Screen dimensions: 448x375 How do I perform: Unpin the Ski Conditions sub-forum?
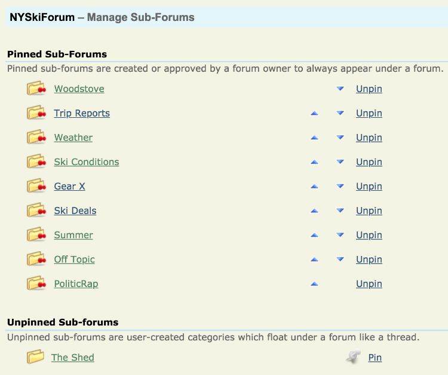369,162
